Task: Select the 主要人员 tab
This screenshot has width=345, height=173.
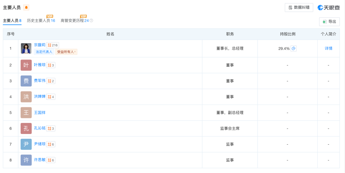Action: 12,20
